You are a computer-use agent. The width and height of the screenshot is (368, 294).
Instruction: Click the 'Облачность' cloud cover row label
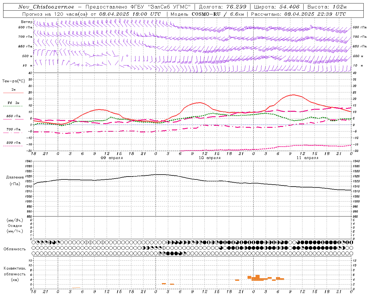[15, 249]
